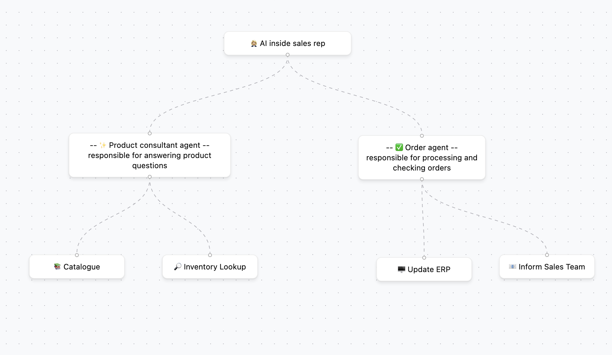Click the bottom connector handle of Product consultant agent
612x355 pixels.
point(150,177)
